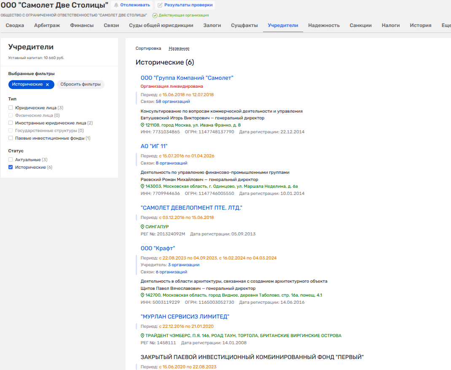This screenshot has height=370, width=451.
Task: Click the green checkmark status icon
Action: [155, 15]
